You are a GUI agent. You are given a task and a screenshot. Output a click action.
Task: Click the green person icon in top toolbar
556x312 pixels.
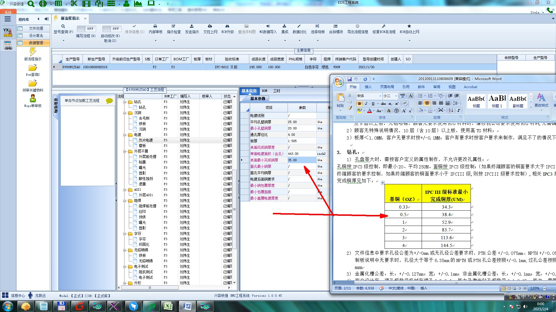(126, 3)
